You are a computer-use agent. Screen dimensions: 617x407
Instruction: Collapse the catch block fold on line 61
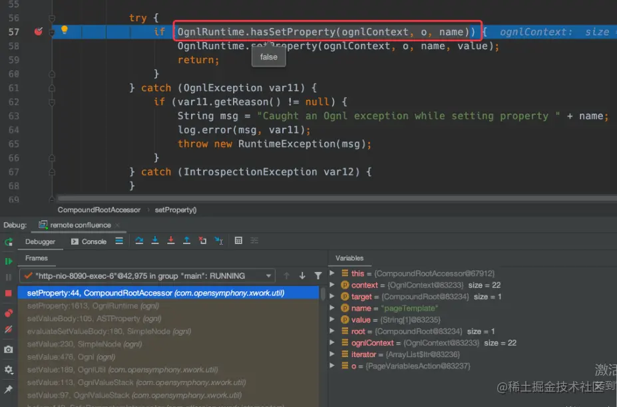[51, 88]
